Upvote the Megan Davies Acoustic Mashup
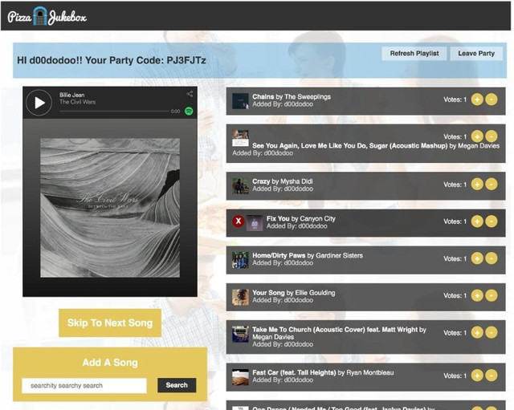The height and width of the screenshot is (410, 514). tap(477, 136)
